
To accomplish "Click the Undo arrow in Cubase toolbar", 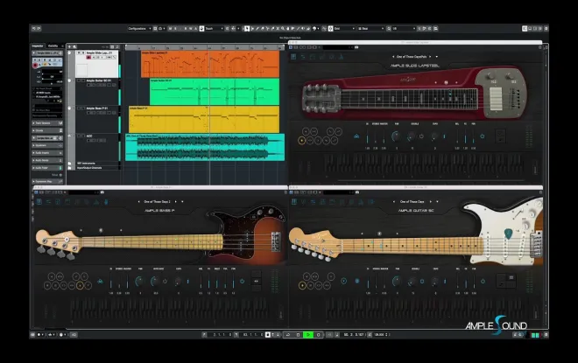I will (x=33, y=28).
